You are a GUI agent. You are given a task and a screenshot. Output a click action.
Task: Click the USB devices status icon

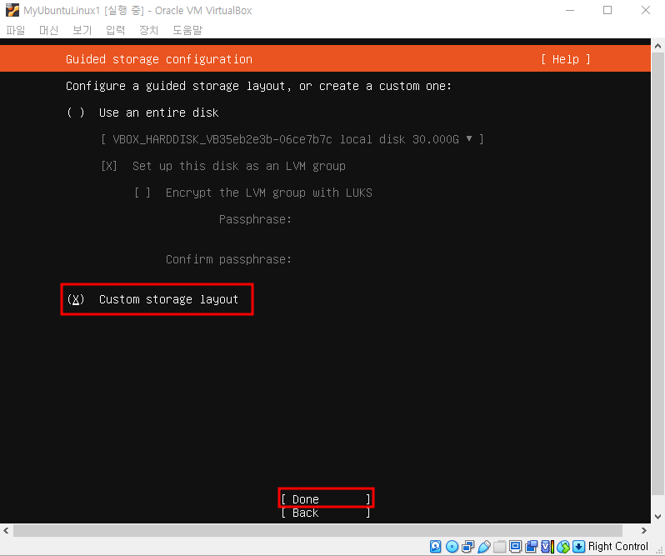point(484,546)
